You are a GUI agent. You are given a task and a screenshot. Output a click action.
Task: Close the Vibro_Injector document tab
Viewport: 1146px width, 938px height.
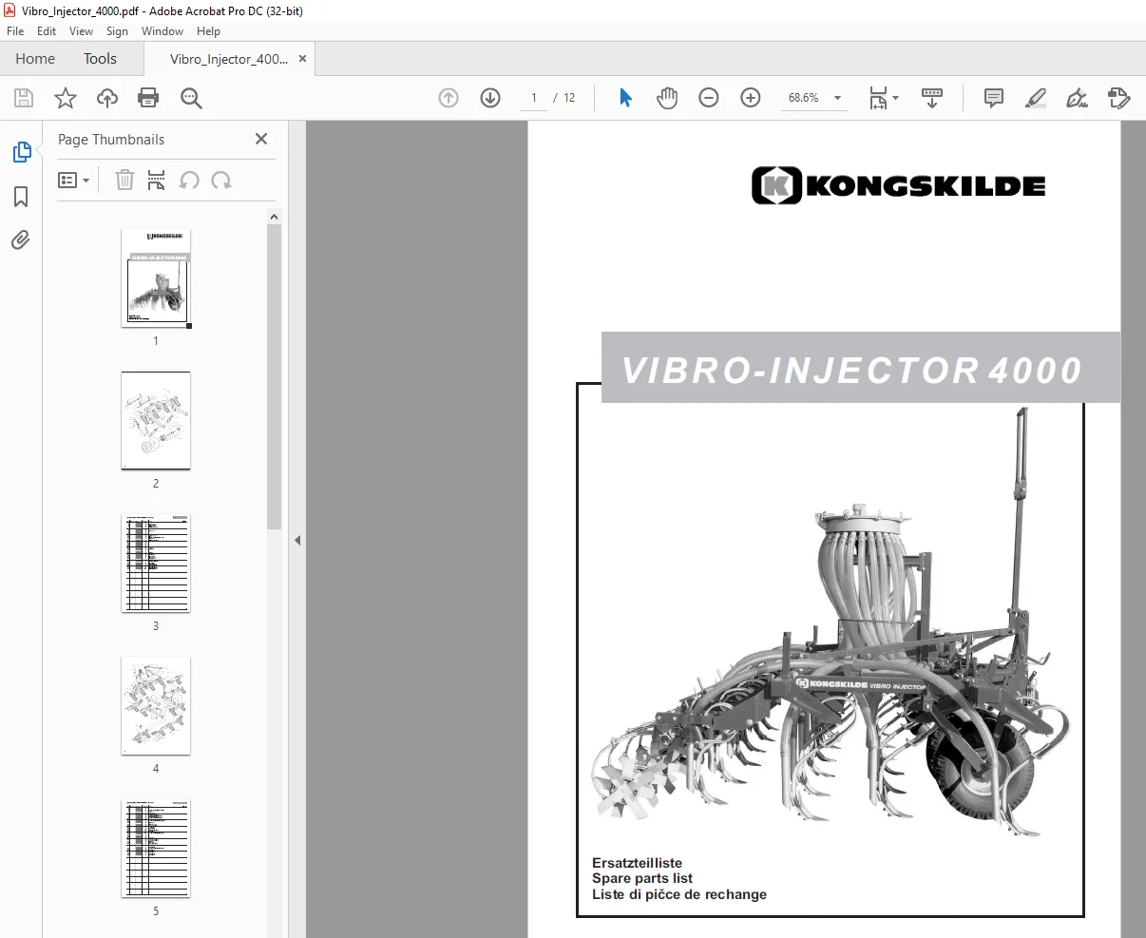pos(302,59)
